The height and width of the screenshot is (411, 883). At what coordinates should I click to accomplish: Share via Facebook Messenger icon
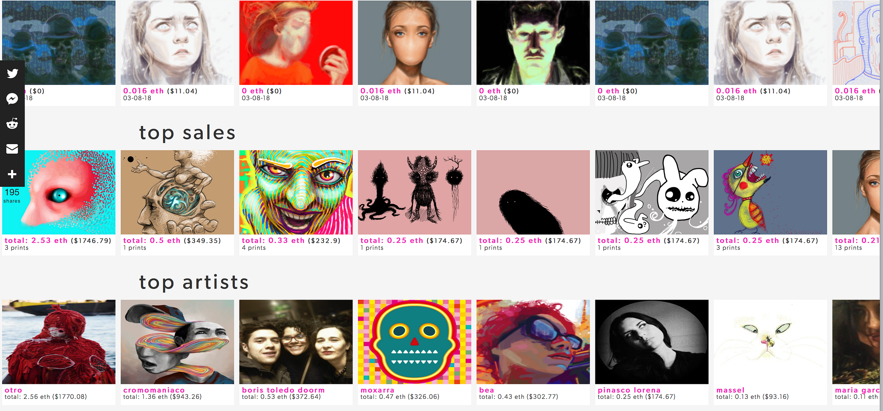(x=12, y=99)
